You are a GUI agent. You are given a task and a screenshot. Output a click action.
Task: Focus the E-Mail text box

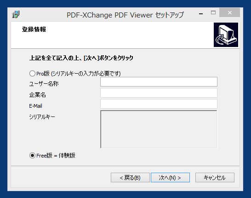159,104
